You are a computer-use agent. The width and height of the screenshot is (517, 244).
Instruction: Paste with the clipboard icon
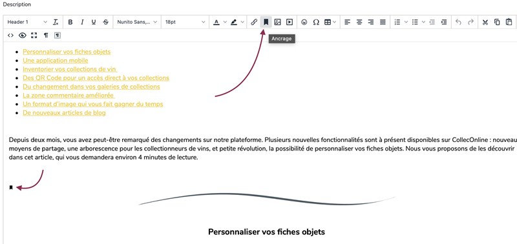point(509,22)
